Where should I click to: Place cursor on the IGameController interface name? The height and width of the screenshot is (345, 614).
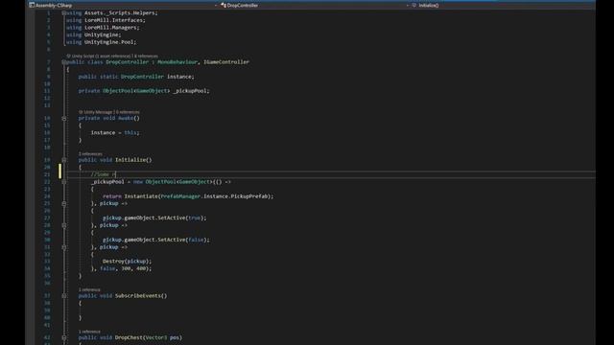pyautogui.click(x=226, y=61)
